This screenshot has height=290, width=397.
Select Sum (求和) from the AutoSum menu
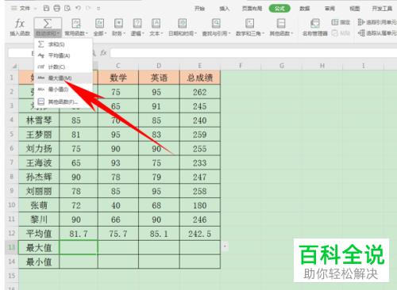click(64, 44)
